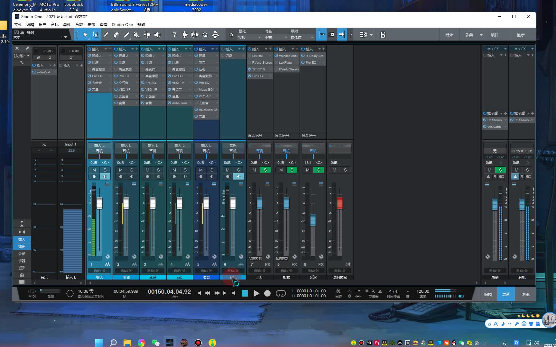Click the help question mark icon

[174, 34]
